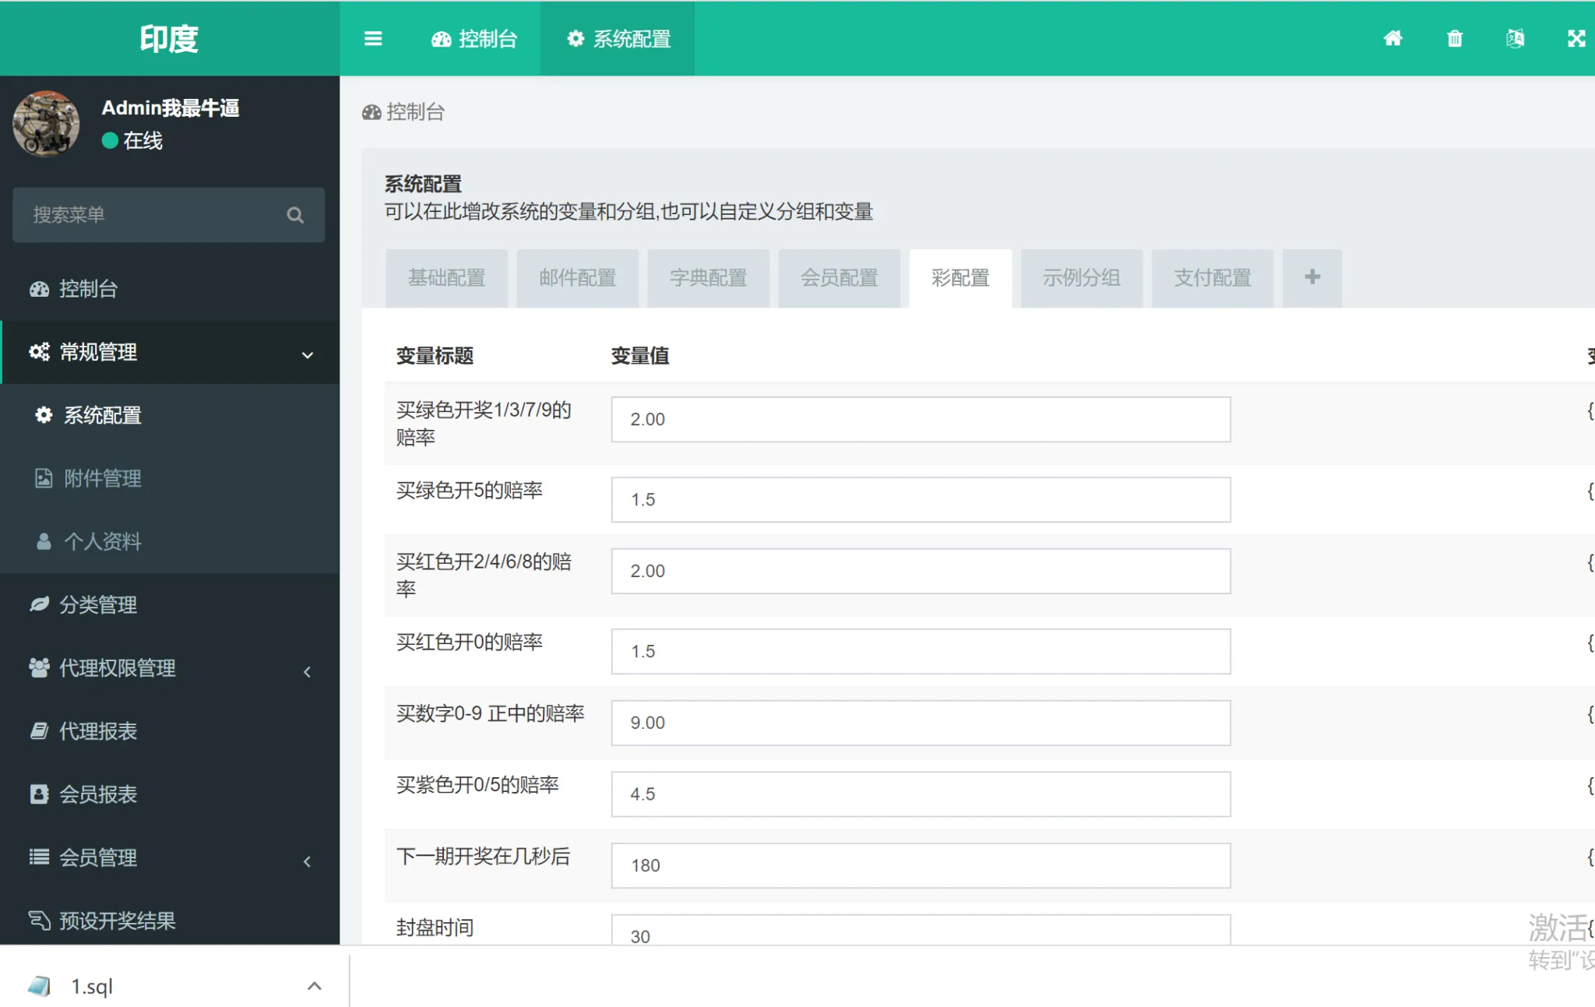Click the leaf icon beside 分类管理
1595x1007 pixels.
(39, 604)
